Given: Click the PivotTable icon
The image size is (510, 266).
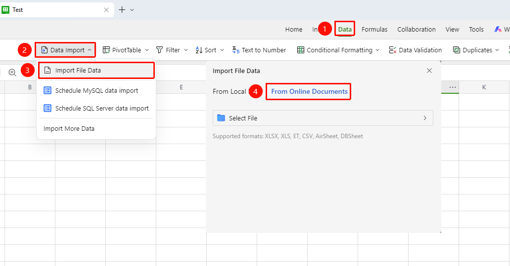Looking at the screenshot, I should [x=106, y=50].
